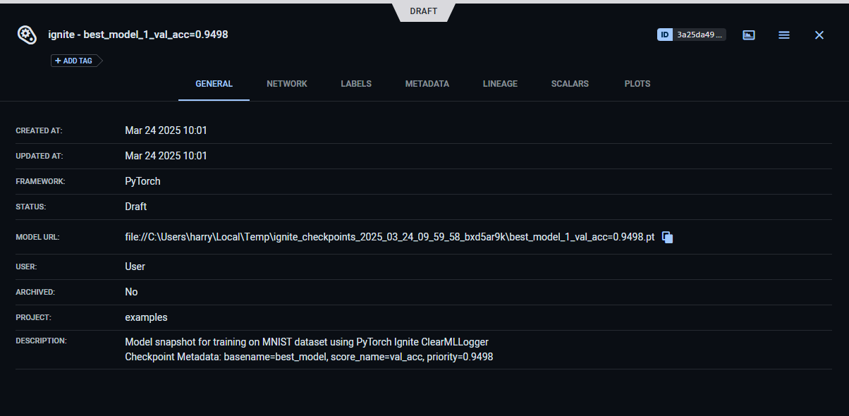View the Lineage tab
This screenshot has height=416, width=849.
[500, 84]
